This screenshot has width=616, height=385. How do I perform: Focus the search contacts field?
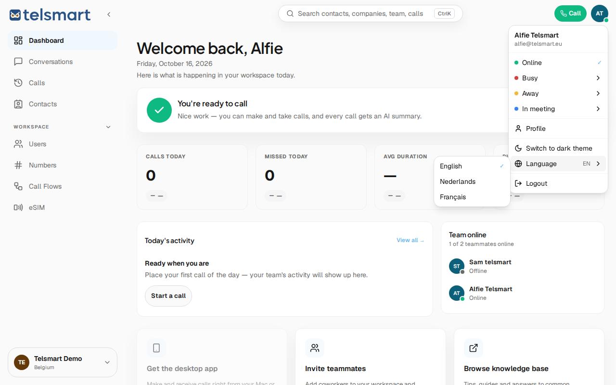click(x=371, y=13)
